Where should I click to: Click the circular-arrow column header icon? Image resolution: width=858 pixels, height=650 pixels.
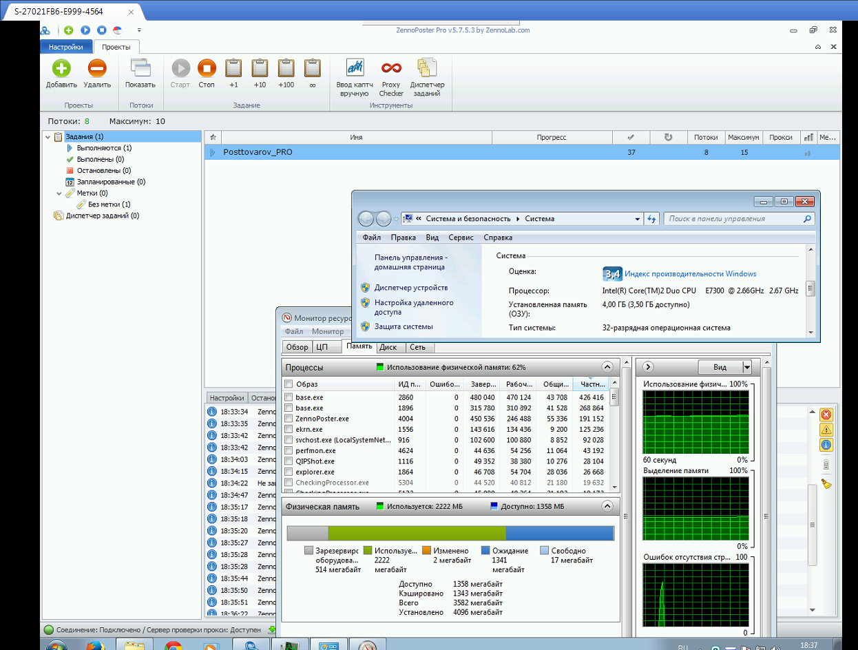tap(668, 137)
